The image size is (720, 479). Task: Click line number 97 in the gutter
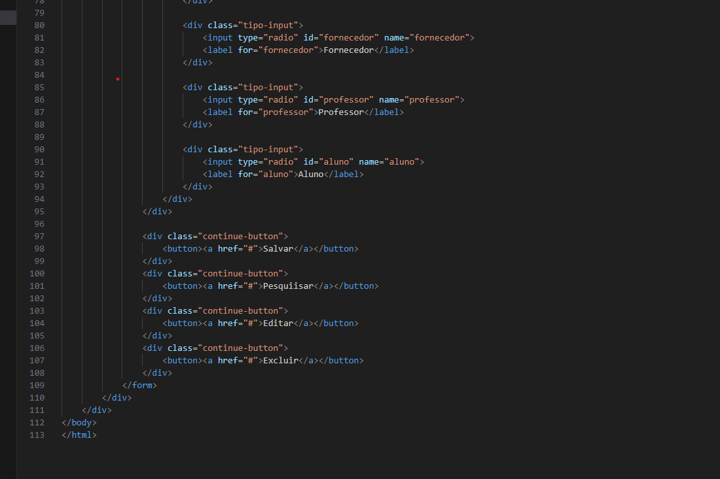pyautogui.click(x=39, y=236)
